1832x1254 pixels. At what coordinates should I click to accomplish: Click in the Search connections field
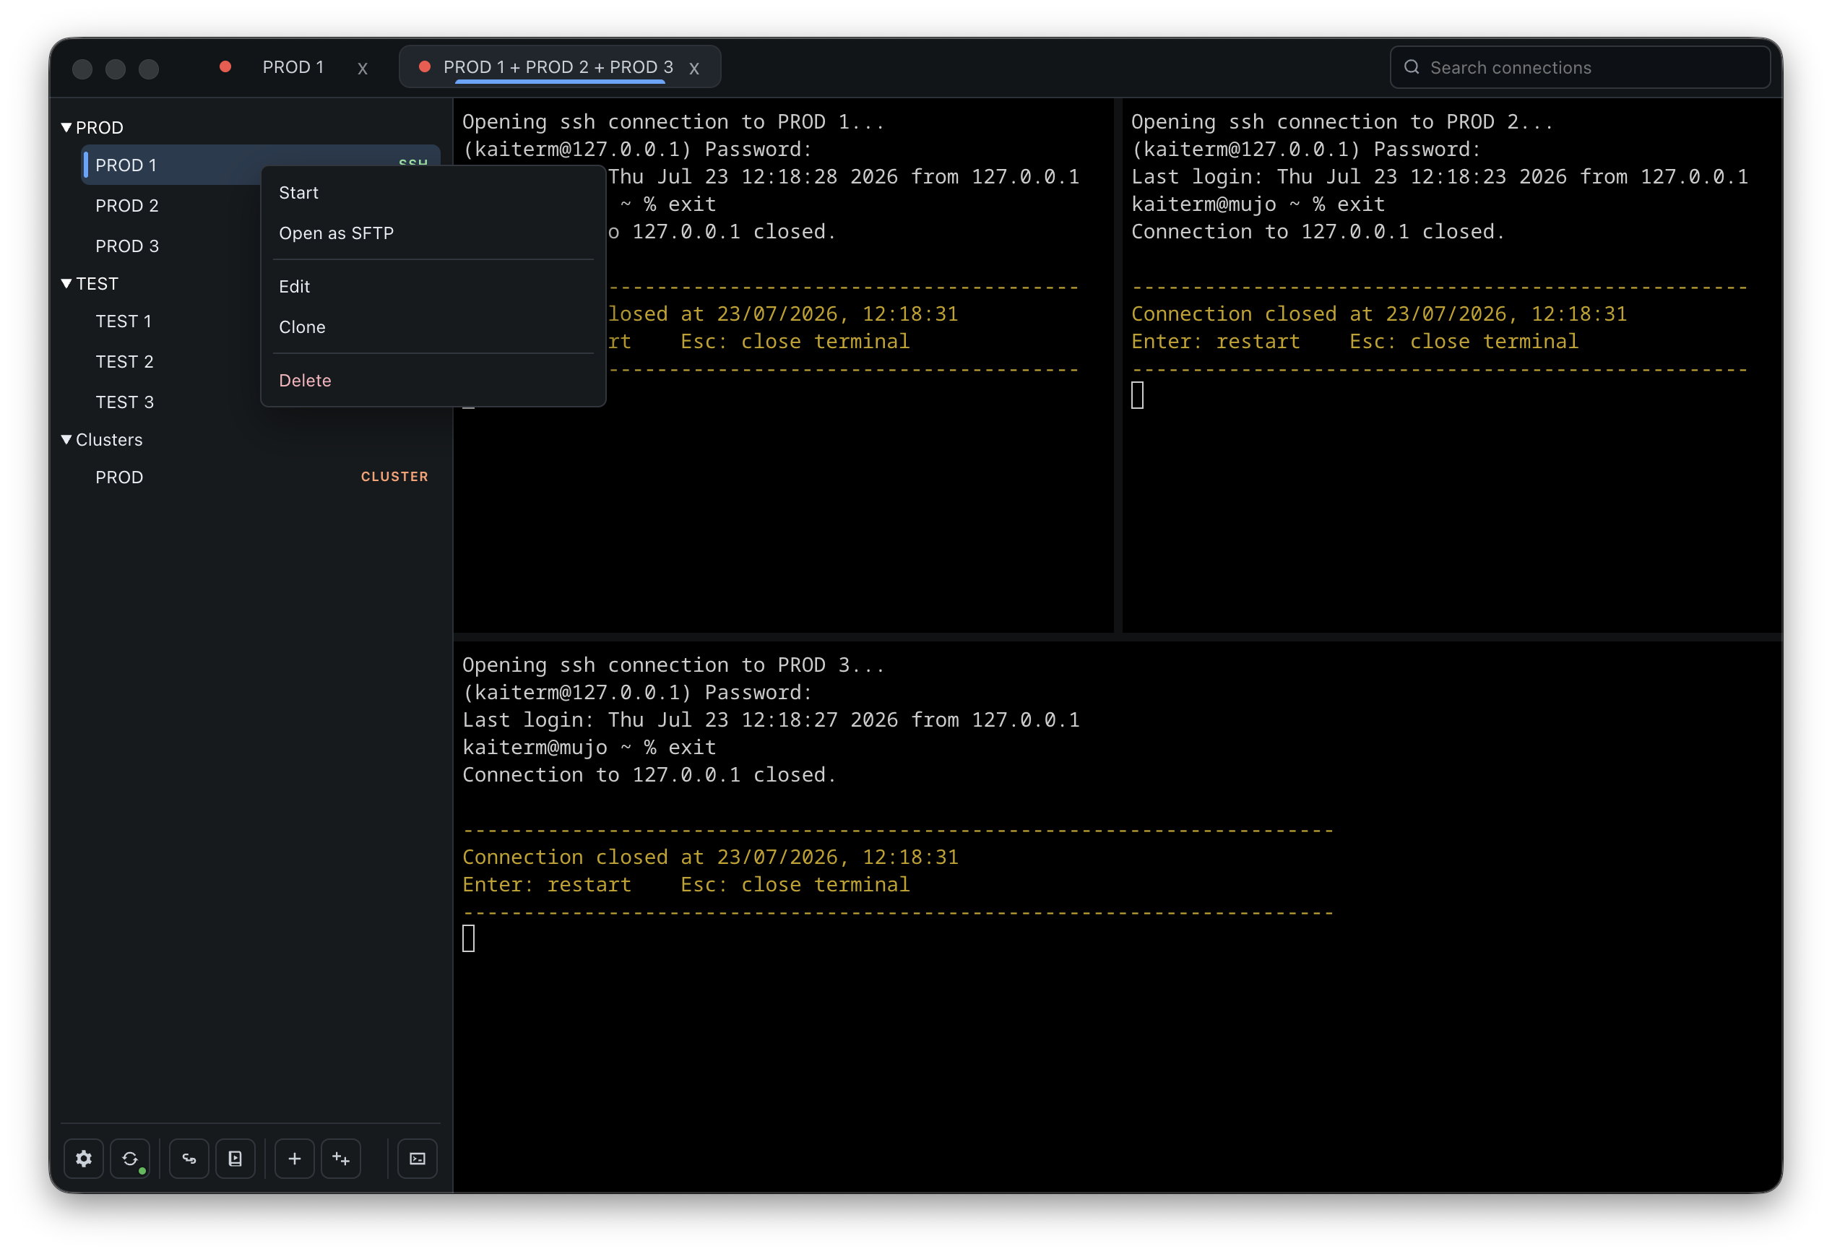(1579, 67)
